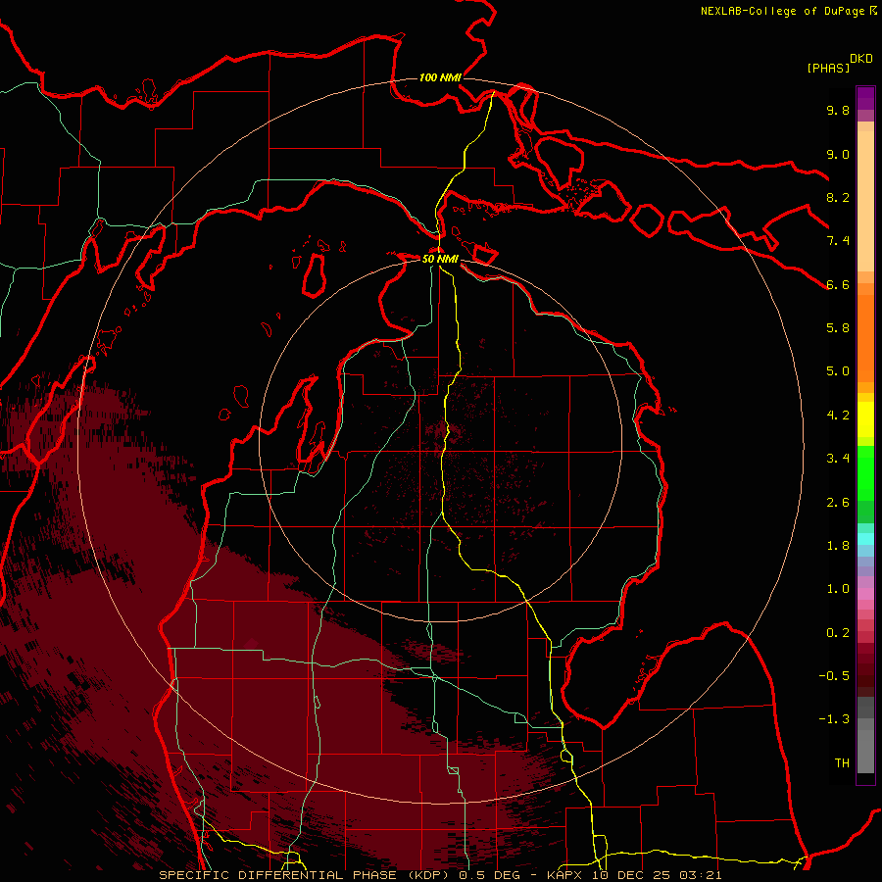Viewport: 882px width, 882px height.
Task: Click the 0.2 scale value
Action: (x=838, y=633)
